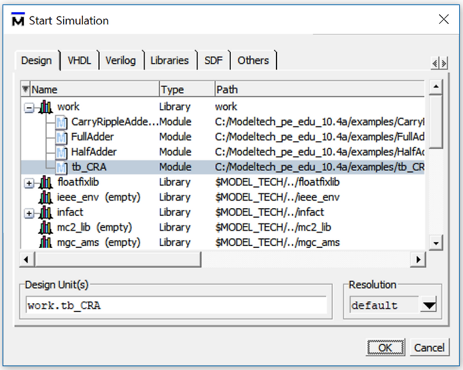The height and width of the screenshot is (370, 463).
Task: Click the Design Unit(s) text field
Action: click(x=176, y=305)
